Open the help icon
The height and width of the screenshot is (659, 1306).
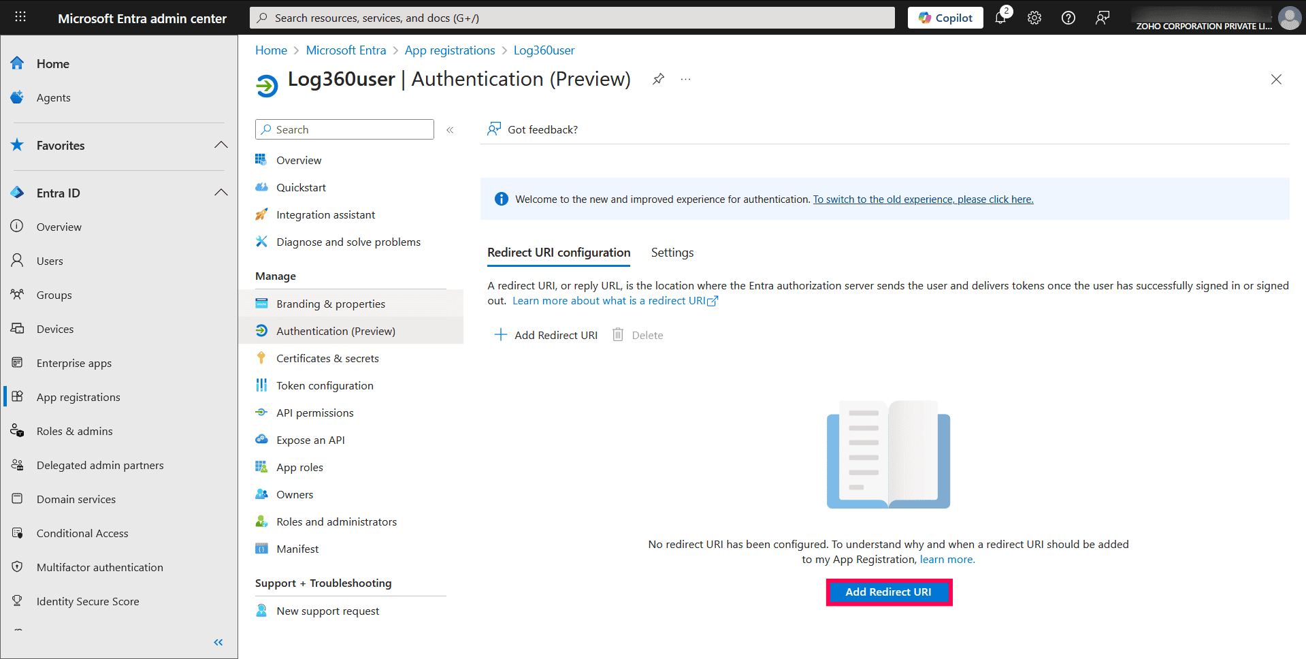tap(1067, 18)
